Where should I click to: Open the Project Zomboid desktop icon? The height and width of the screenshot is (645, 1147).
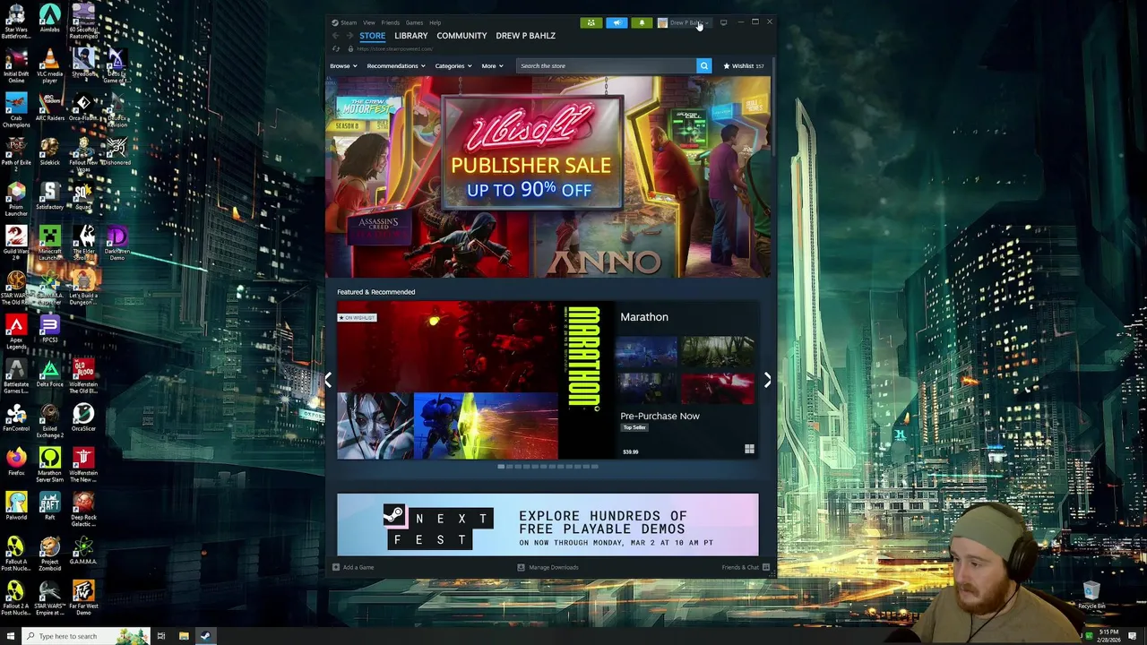[x=50, y=552]
